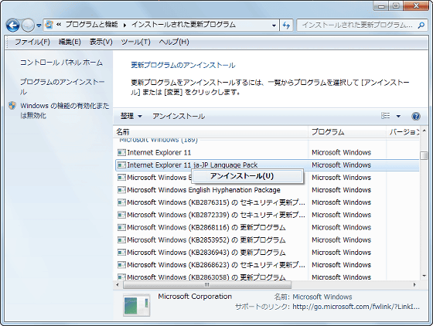Select Internet Explorer 11 update row
The width and height of the screenshot is (433, 326).
point(268,152)
